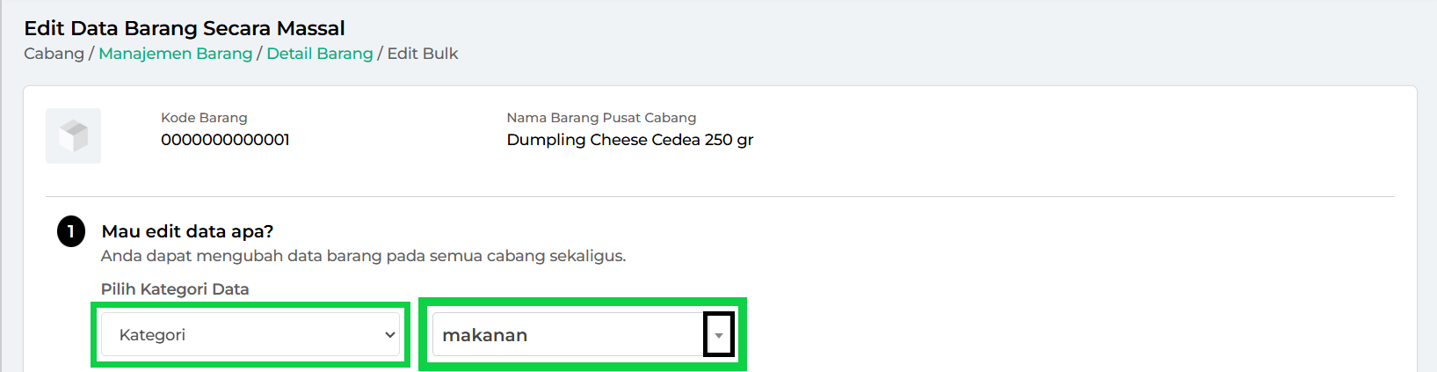Click the Edit Data Barang Secara Massal title

click(185, 28)
